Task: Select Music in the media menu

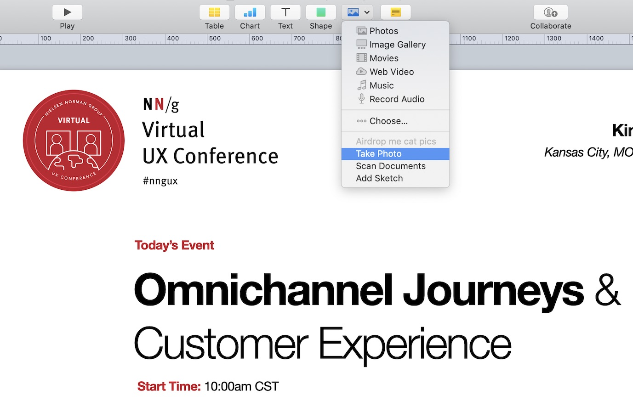Action: [x=382, y=85]
